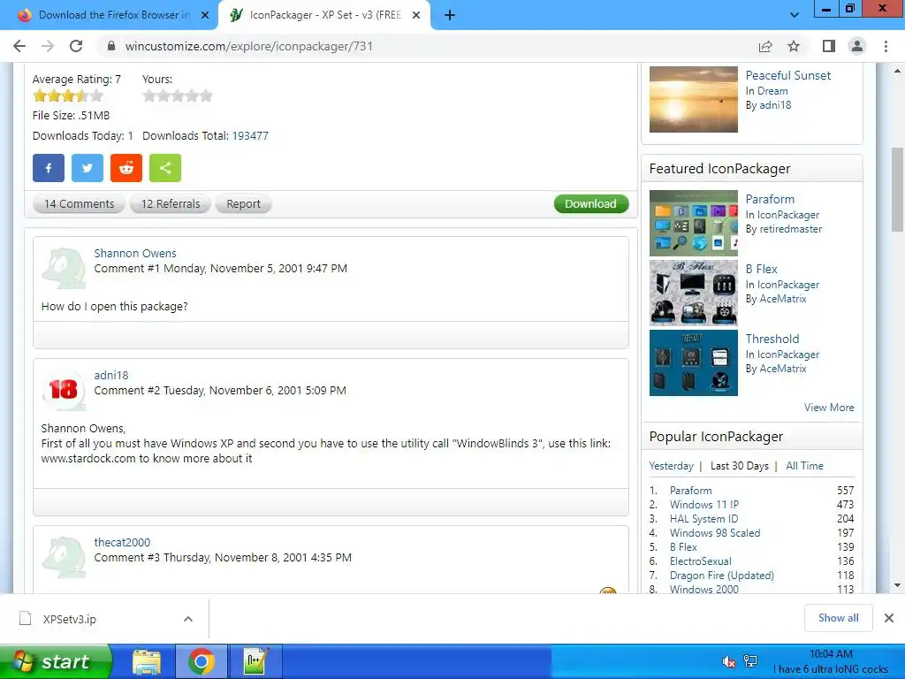Open file explorer from taskbar

(147, 661)
